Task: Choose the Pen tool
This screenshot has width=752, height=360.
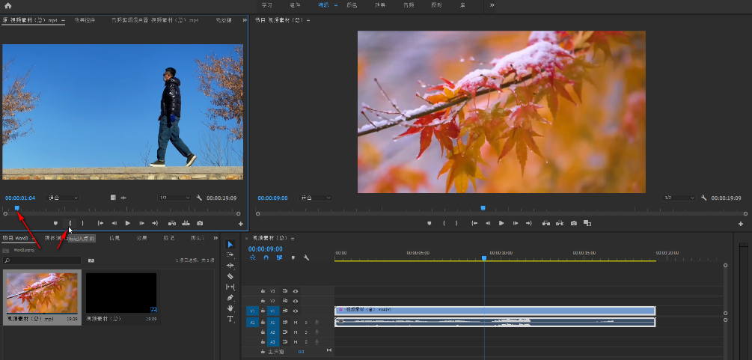Action: coord(230,297)
